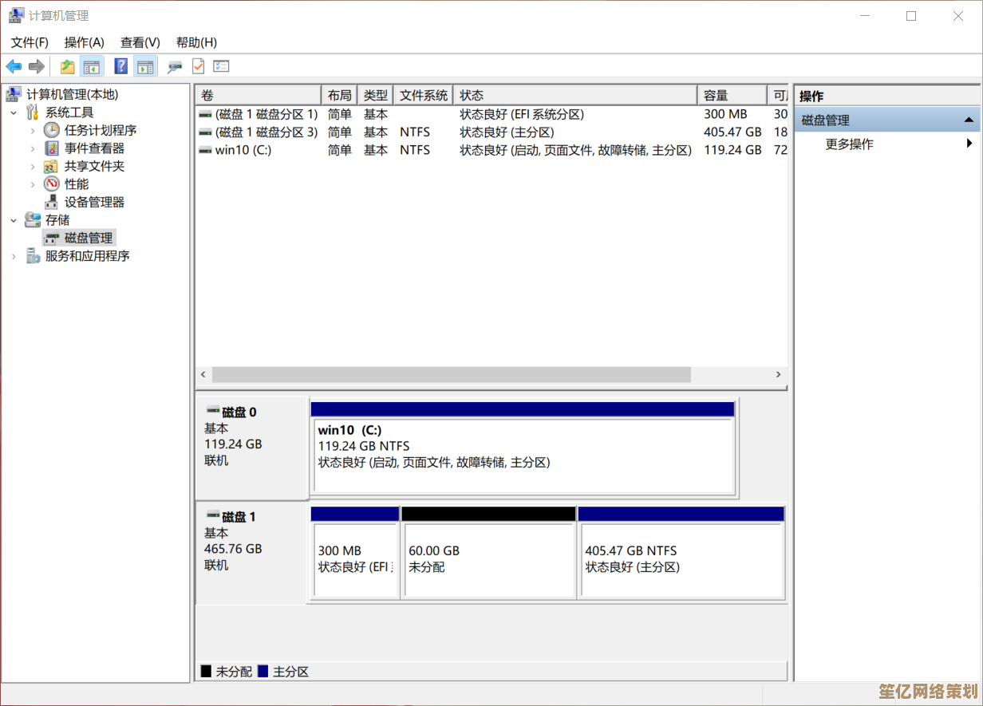Viewport: 983px width, 706px height.
Task: Collapse the 磁盘管理 section in actions pane
Action: 969,120
